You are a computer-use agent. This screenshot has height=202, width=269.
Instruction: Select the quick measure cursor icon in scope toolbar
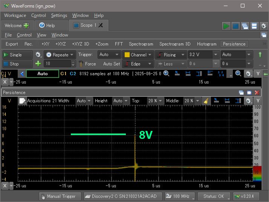click(x=177, y=74)
